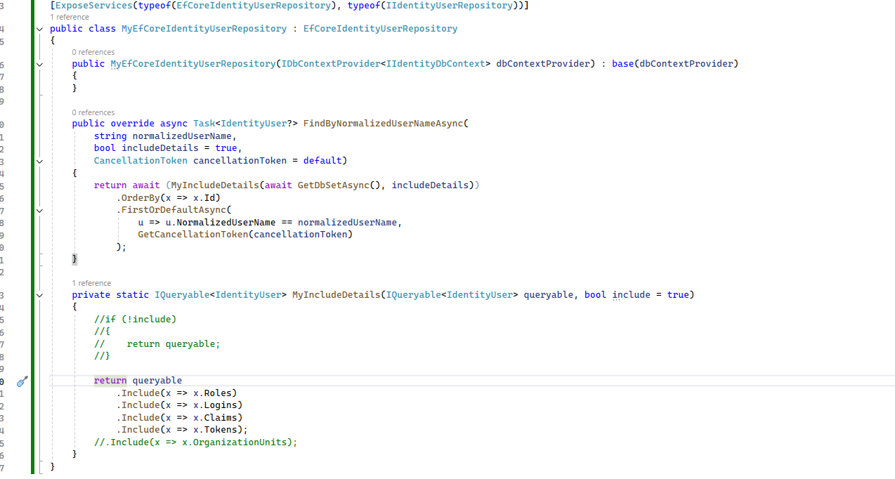Open '0 references' CodeLens above constructor
This screenshot has height=479, width=895.
93,52
